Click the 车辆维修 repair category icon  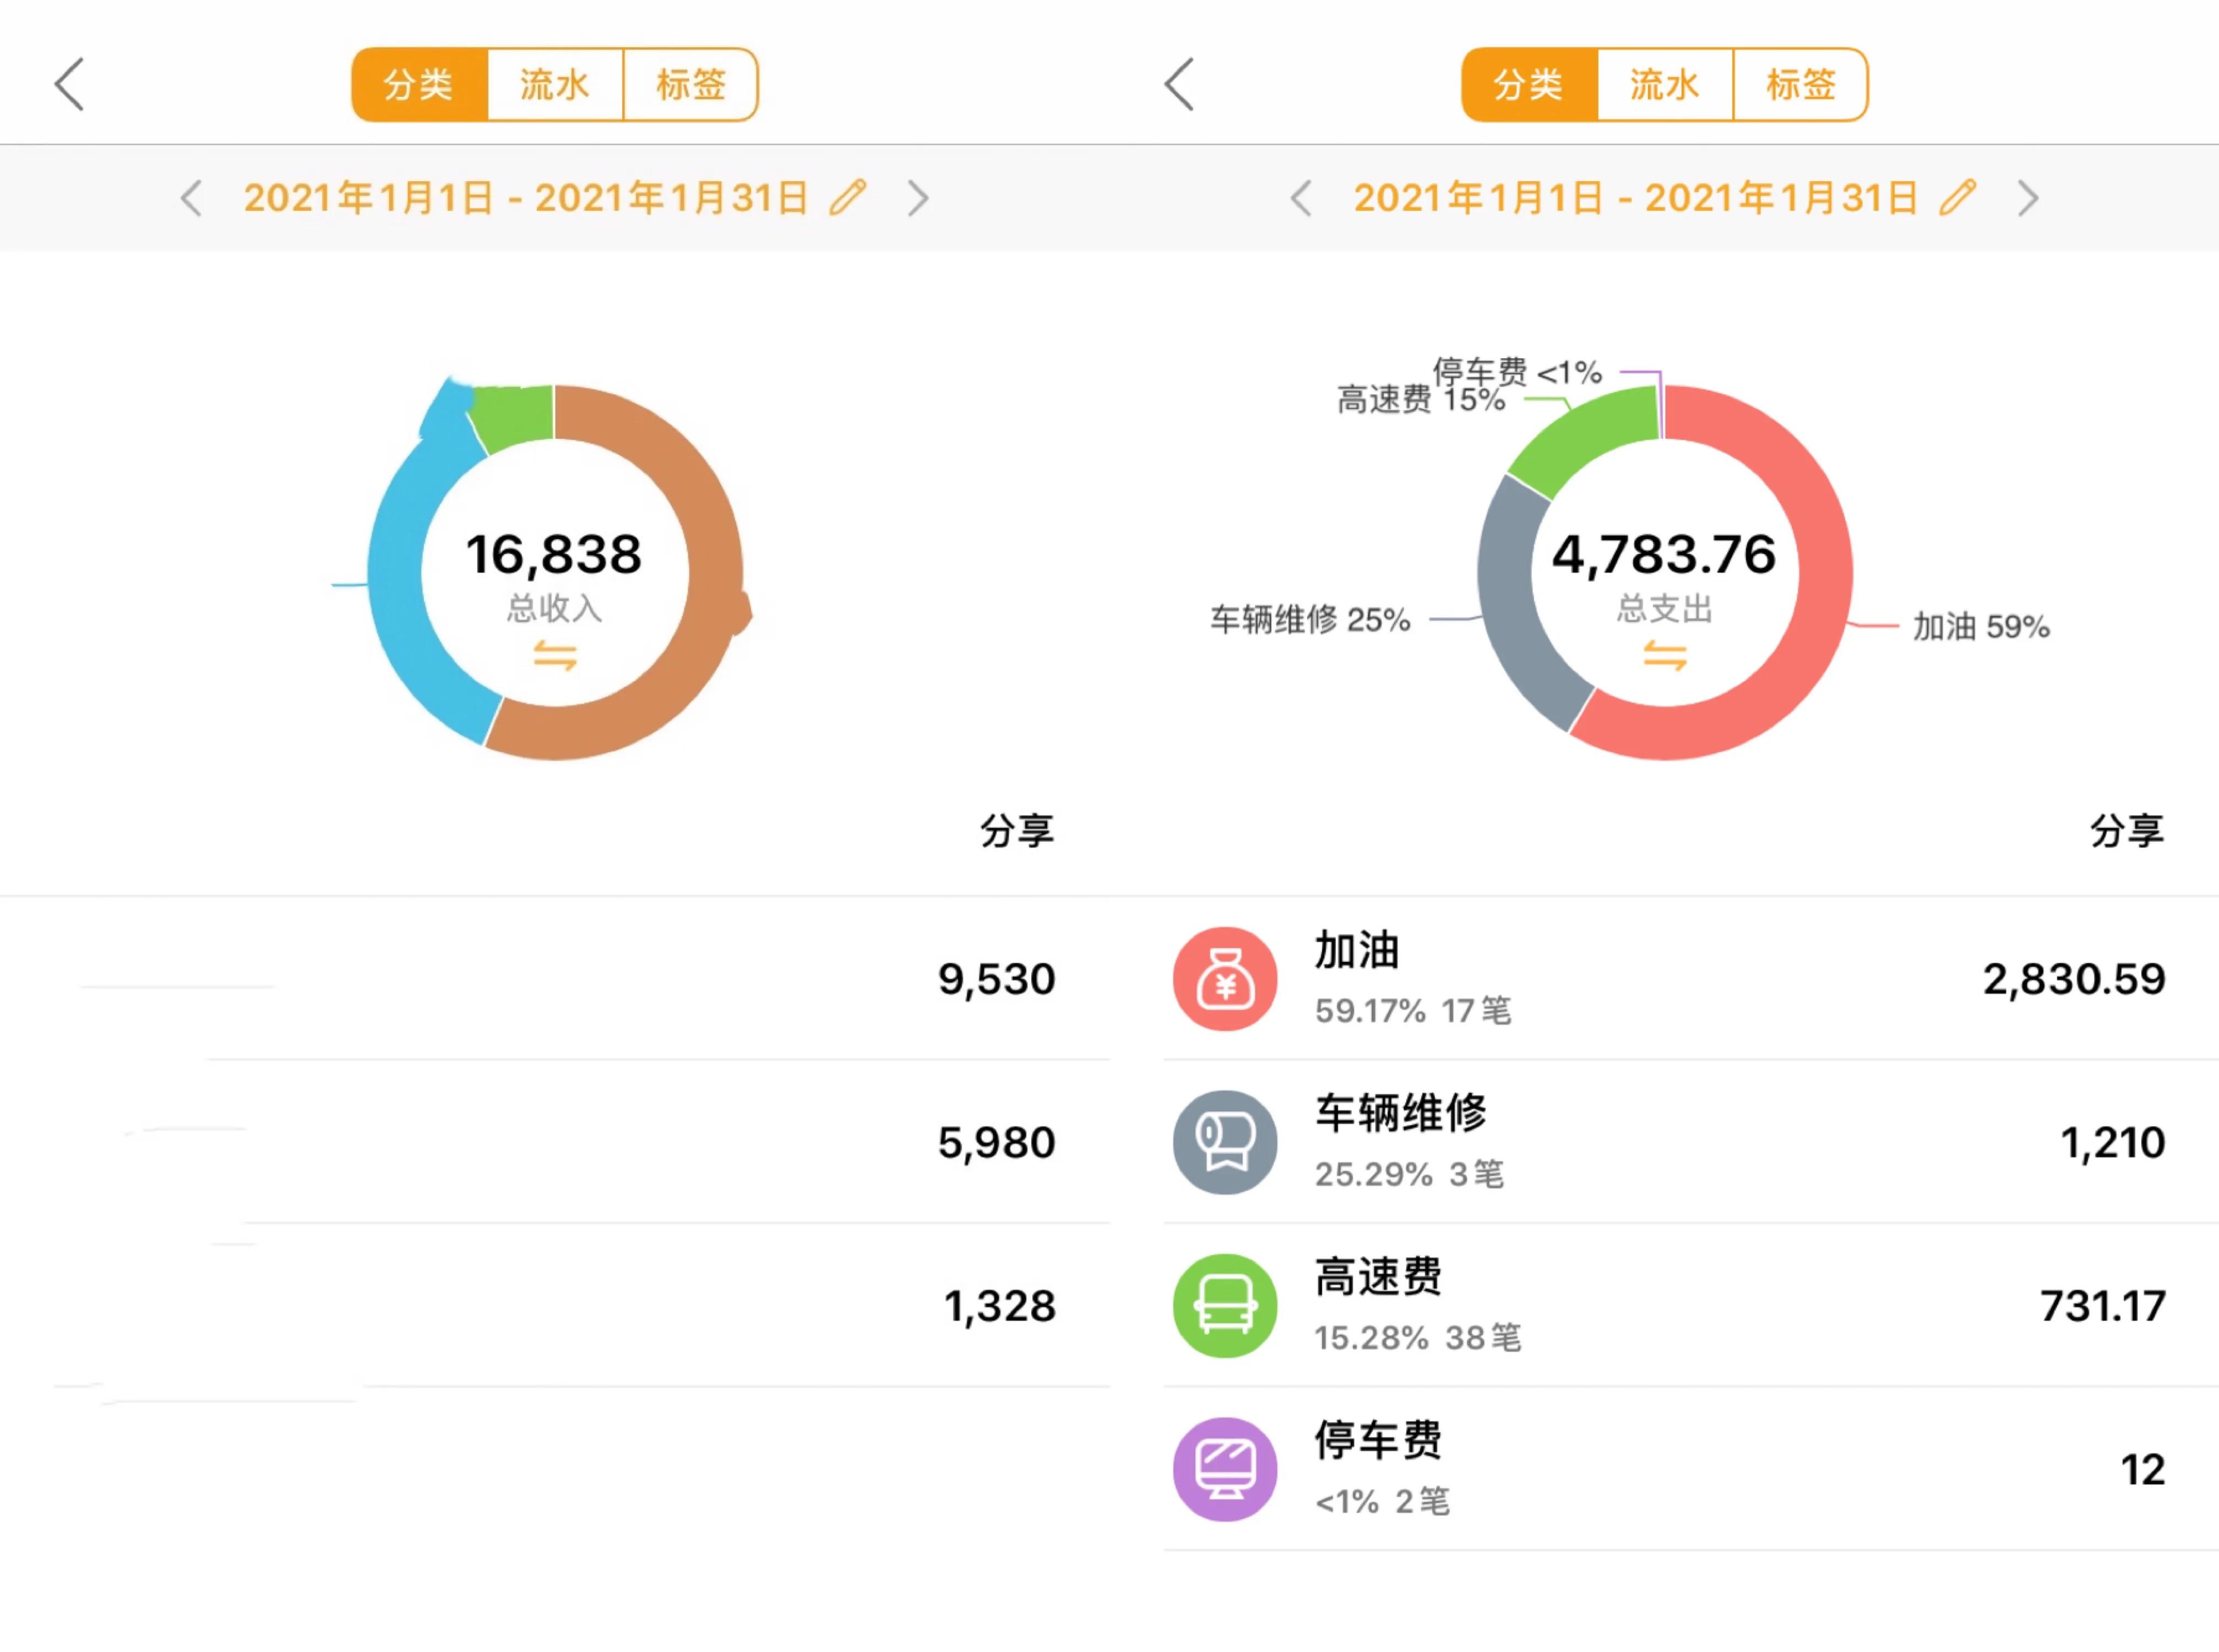click(x=1224, y=1144)
